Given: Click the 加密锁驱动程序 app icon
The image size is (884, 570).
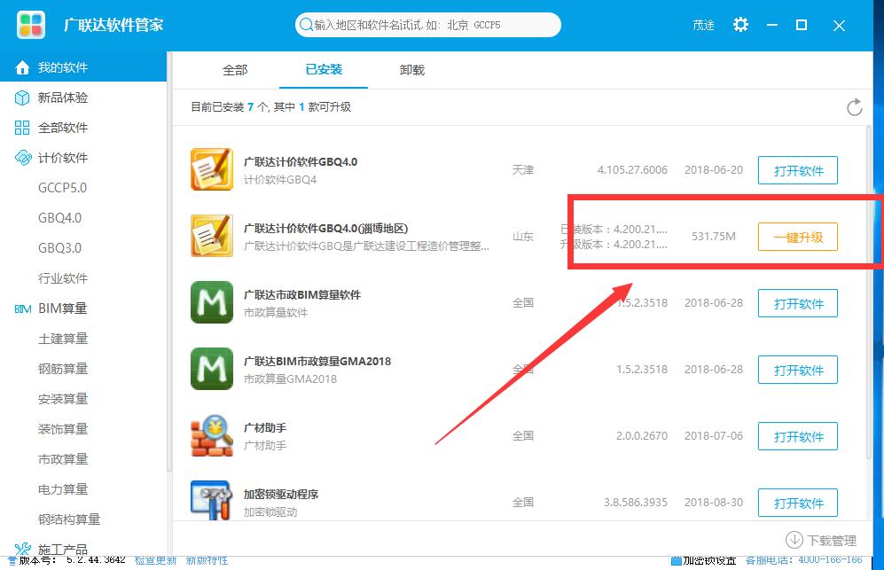Looking at the screenshot, I should [211, 501].
